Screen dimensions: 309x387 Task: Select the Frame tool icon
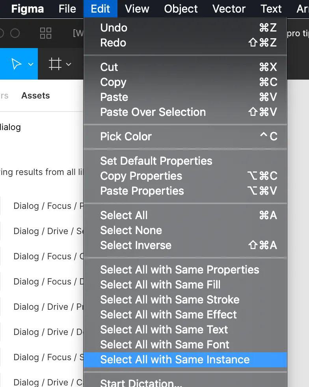click(55, 64)
